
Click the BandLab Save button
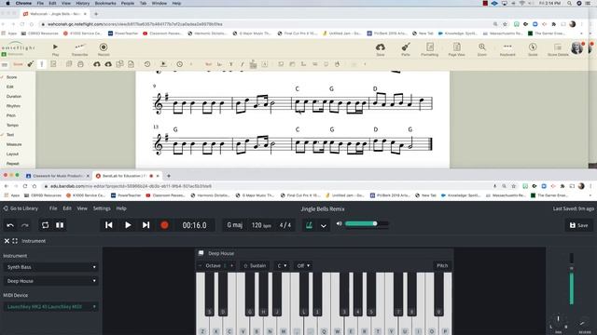[x=578, y=225]
